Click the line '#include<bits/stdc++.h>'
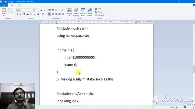The height and width of the screenshot is (109, 195). tap(75, 94)
